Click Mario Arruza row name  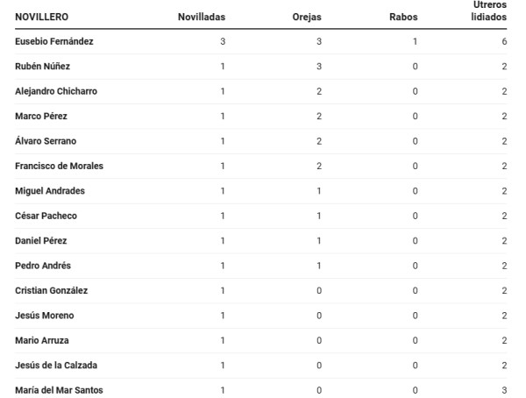pos(42,340)
